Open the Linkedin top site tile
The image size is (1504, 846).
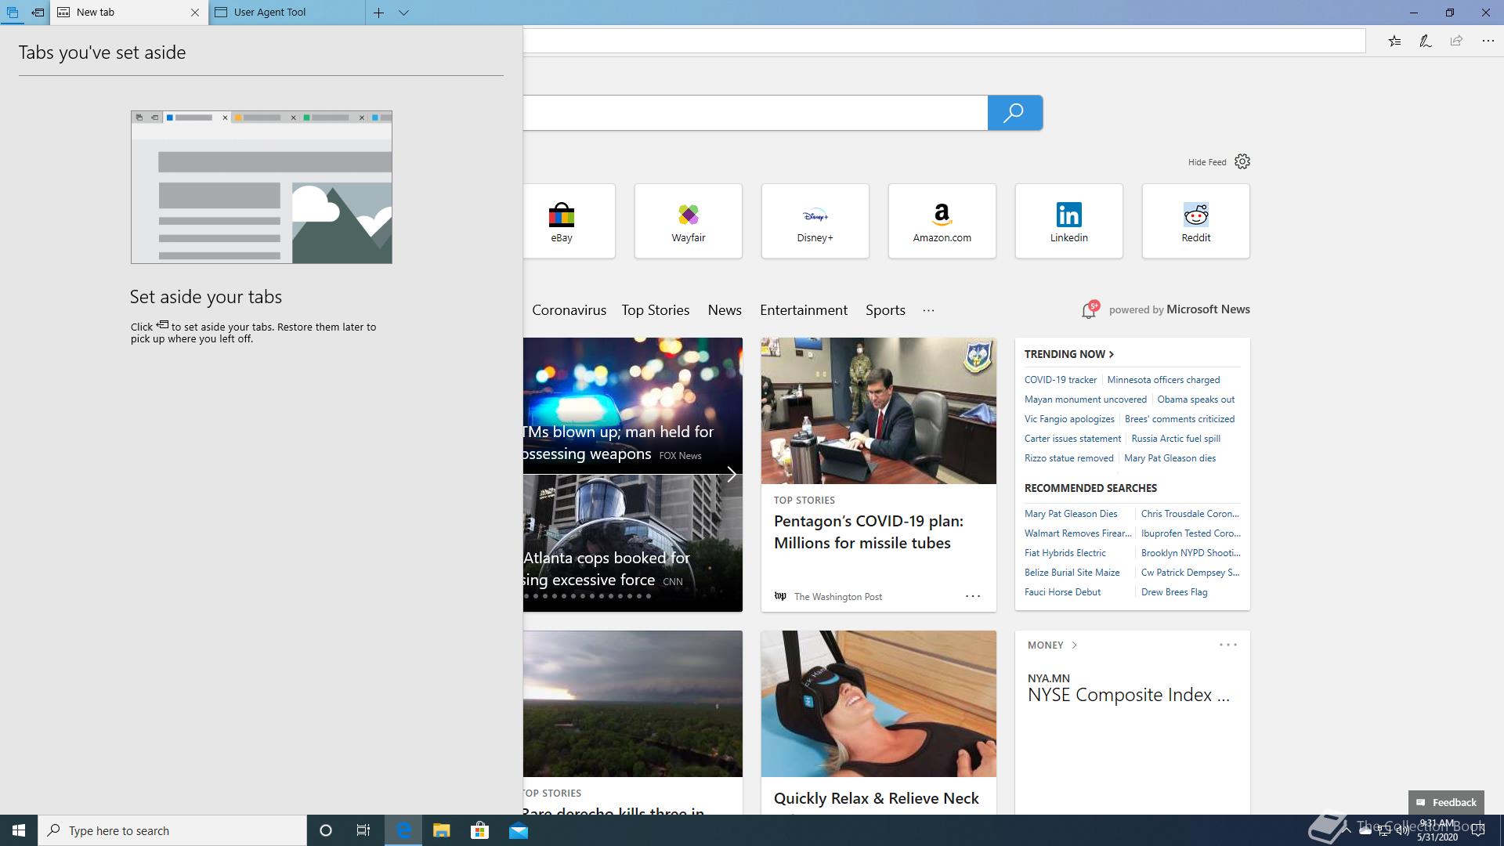coord(1069,221)
